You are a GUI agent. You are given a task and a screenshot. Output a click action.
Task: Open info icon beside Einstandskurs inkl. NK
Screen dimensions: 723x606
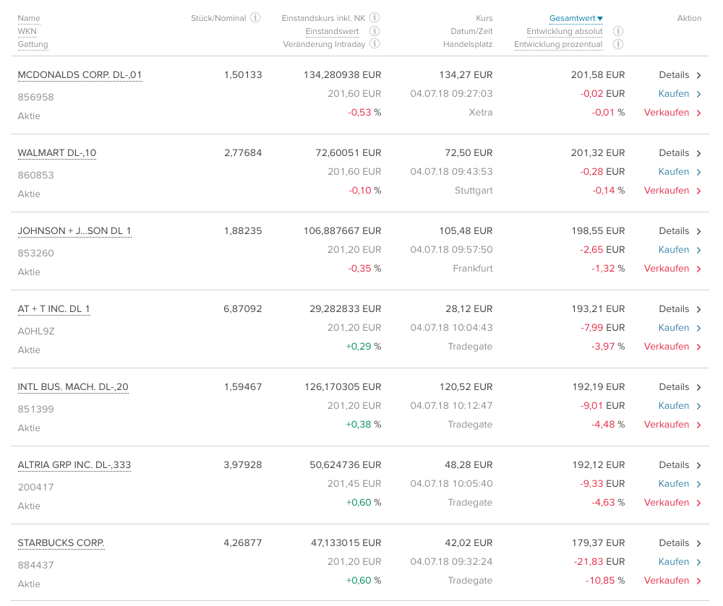375,18
